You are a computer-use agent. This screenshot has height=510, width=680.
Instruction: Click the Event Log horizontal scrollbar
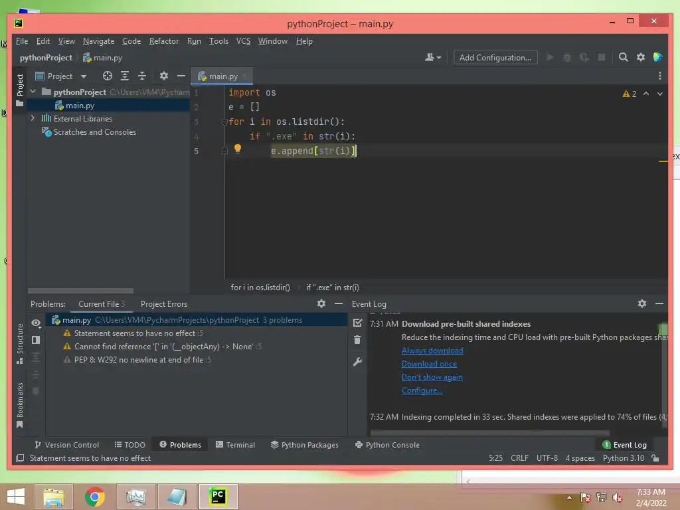pos(489,432)
